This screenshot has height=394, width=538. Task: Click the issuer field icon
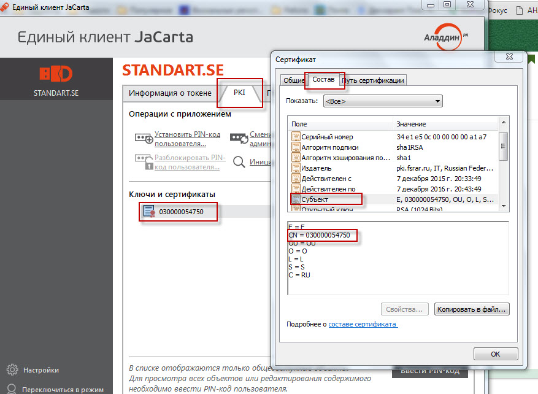296,168
